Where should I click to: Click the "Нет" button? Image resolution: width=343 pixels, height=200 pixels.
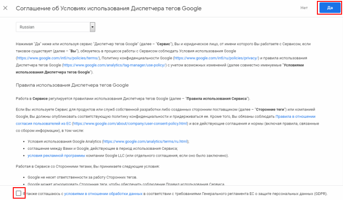pos(304,8)
